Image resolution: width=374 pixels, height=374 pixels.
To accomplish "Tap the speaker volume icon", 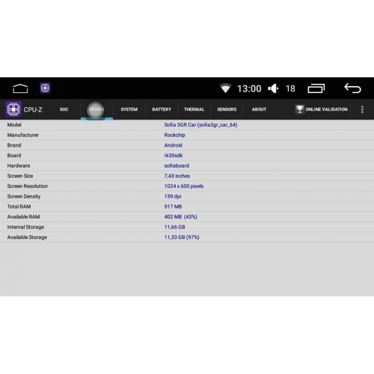I will [x=273, y=89].
